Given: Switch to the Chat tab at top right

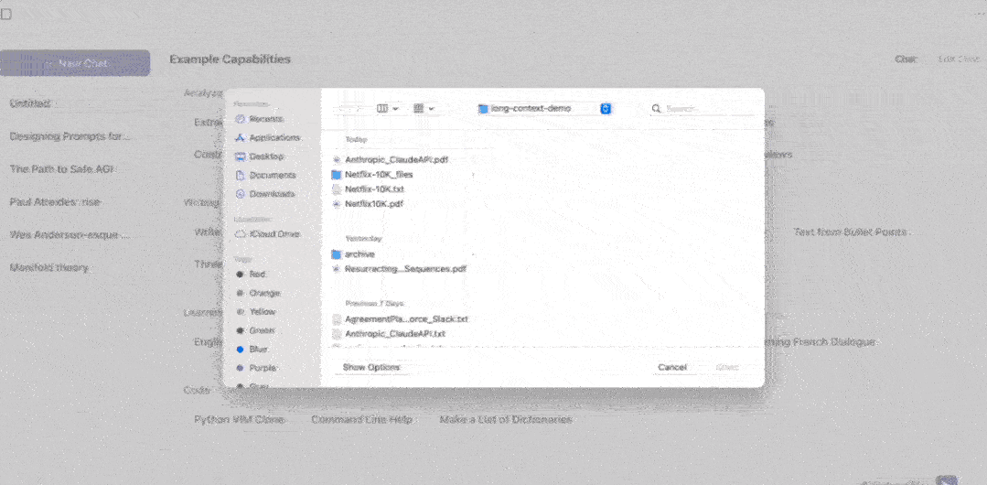Looking at the screenshot, I should 906,59.
